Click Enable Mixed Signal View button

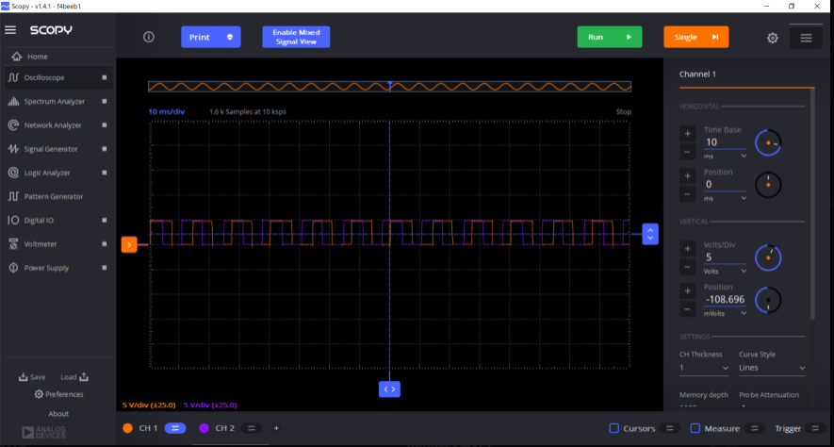pos(296,37)
